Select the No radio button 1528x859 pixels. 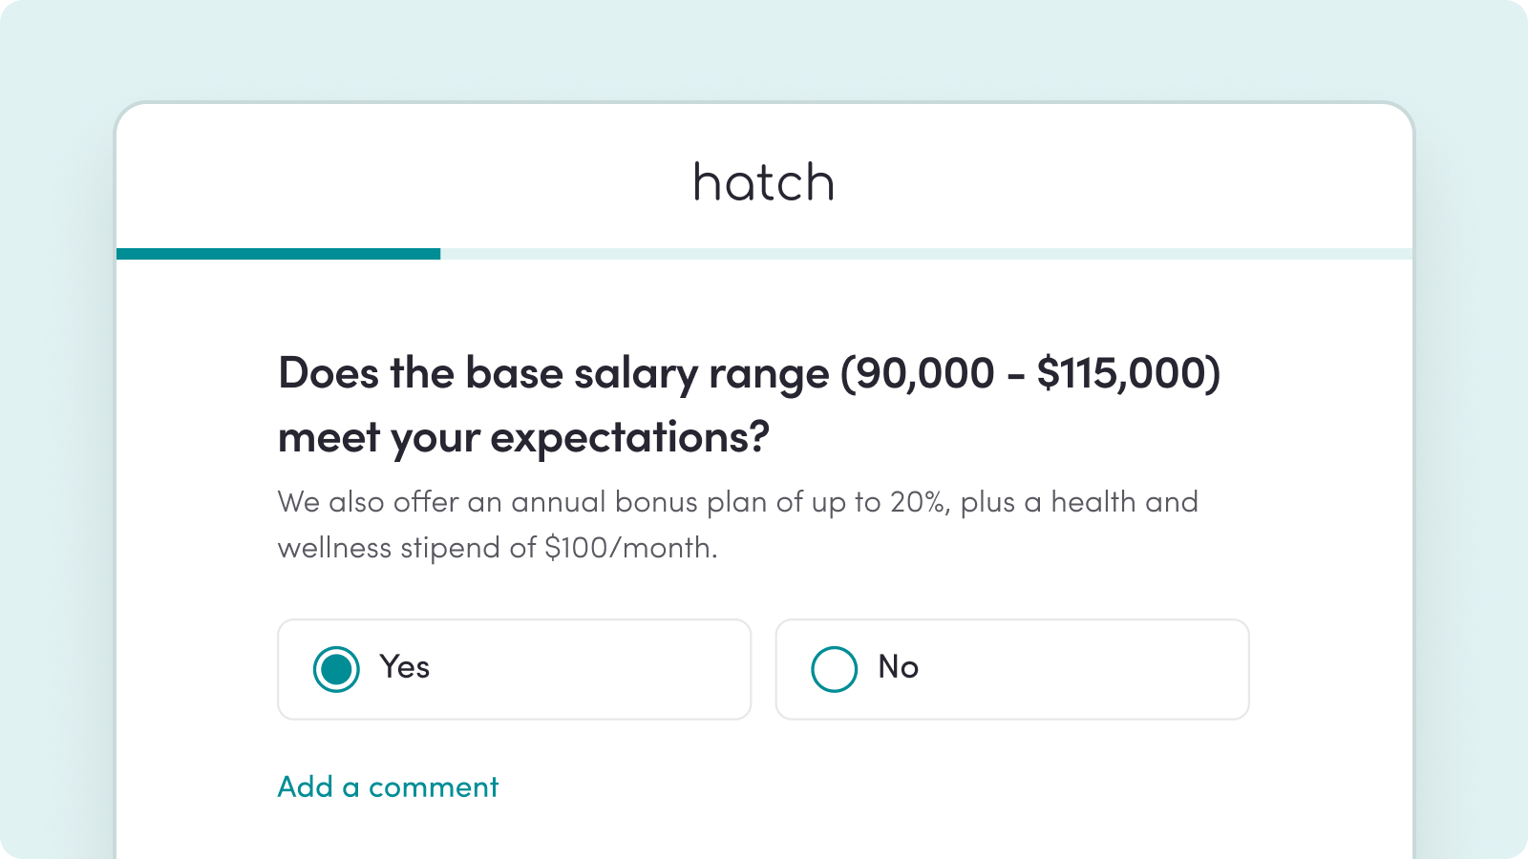tap(834, 669)
